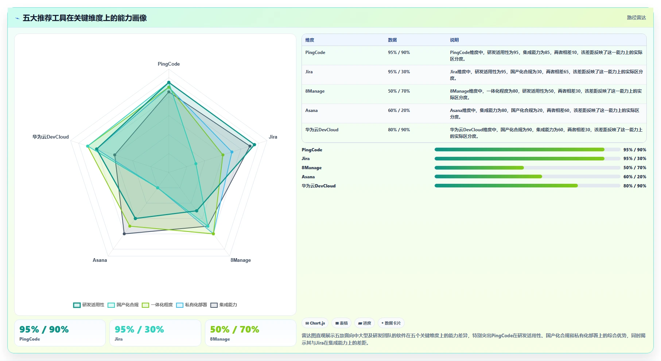This screenshot has height=361, width=661.
Task: Click the dark green 研发适用性 point on the Jira axis
Action: coord(254,145)
